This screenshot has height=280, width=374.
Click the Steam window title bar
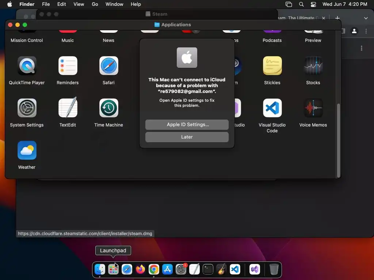pyautogui.click(x=157, y=14)
